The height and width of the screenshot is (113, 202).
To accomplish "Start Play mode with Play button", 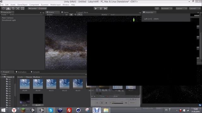I will 96,8.
